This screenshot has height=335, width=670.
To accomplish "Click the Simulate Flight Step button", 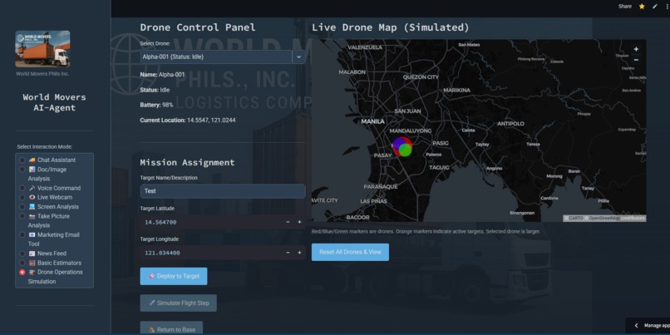I will point(178,303).
